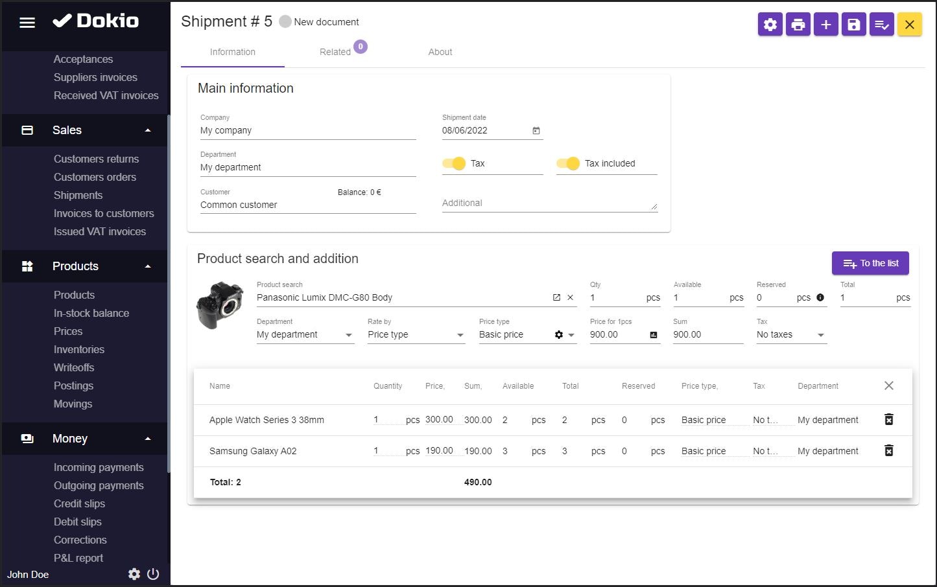This screenshot has height=587, width=937.
Task: Click John Doe user name
Action: point(28,575)
